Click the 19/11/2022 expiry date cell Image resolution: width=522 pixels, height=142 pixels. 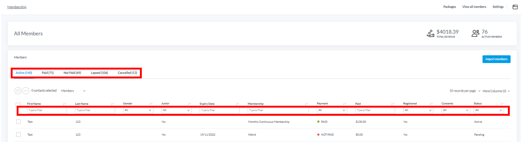[x=207, y=135]
